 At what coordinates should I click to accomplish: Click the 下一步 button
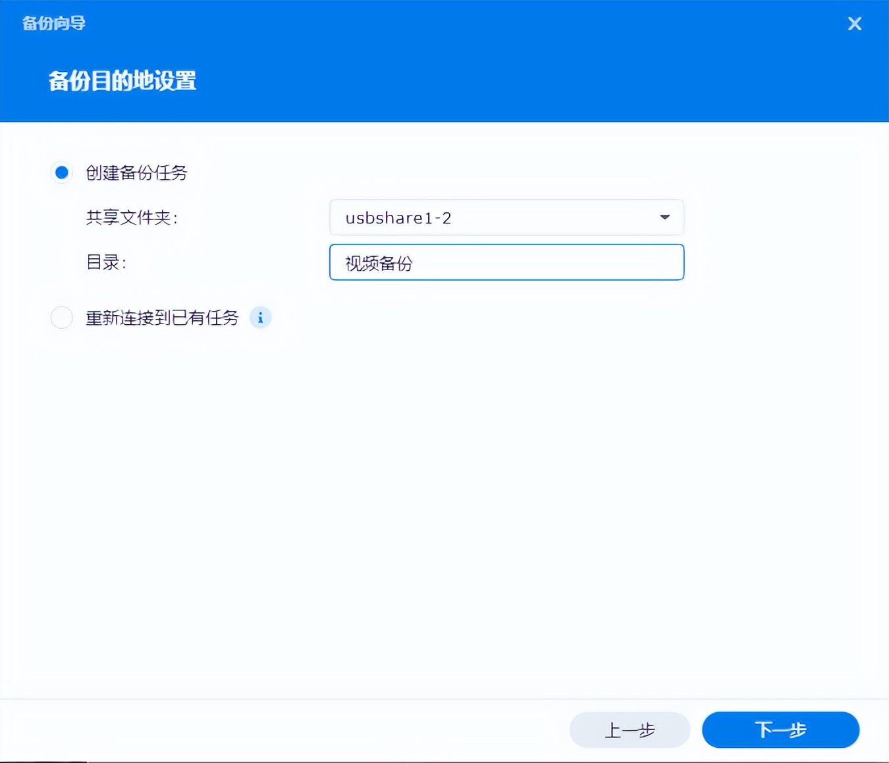coord(780,729)
